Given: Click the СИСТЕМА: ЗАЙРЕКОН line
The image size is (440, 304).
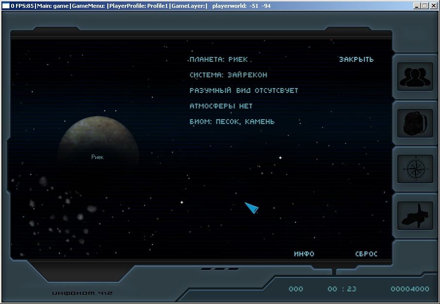Looking at the screenshot, I should 228,75.
